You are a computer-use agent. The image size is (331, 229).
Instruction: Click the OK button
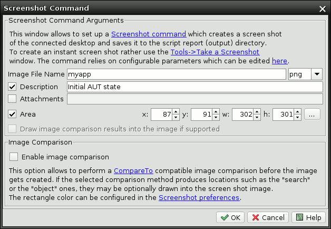click(x=230, y=217)
